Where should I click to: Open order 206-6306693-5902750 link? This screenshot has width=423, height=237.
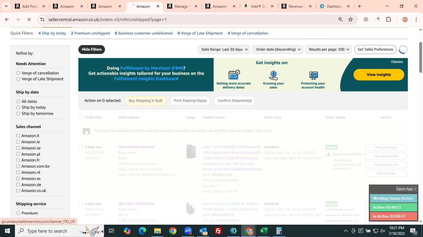(x=136, y=147)
